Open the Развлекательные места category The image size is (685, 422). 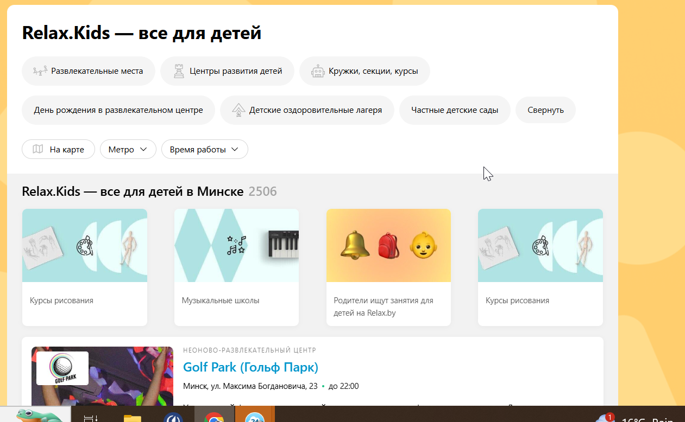pos(89,71)
